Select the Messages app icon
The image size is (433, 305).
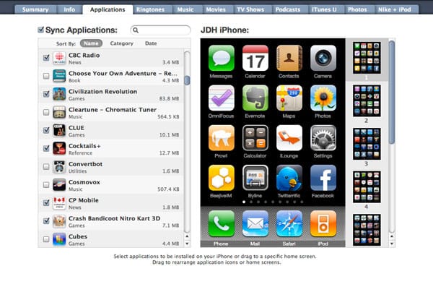tap(222, 58)
